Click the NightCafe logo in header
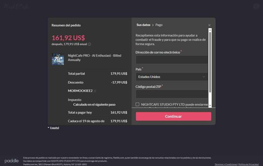This screenshot has width=263, height=166. [16, 7]
